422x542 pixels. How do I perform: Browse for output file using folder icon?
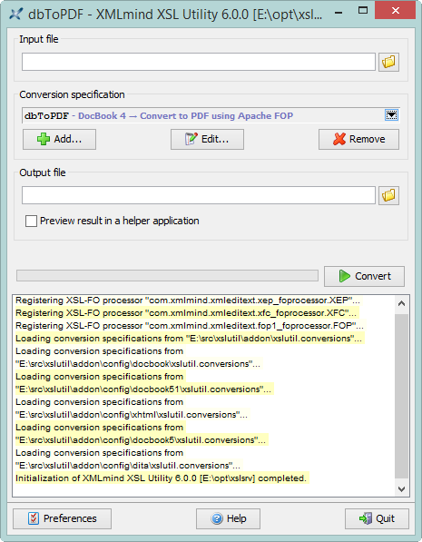tap(388, 195)
